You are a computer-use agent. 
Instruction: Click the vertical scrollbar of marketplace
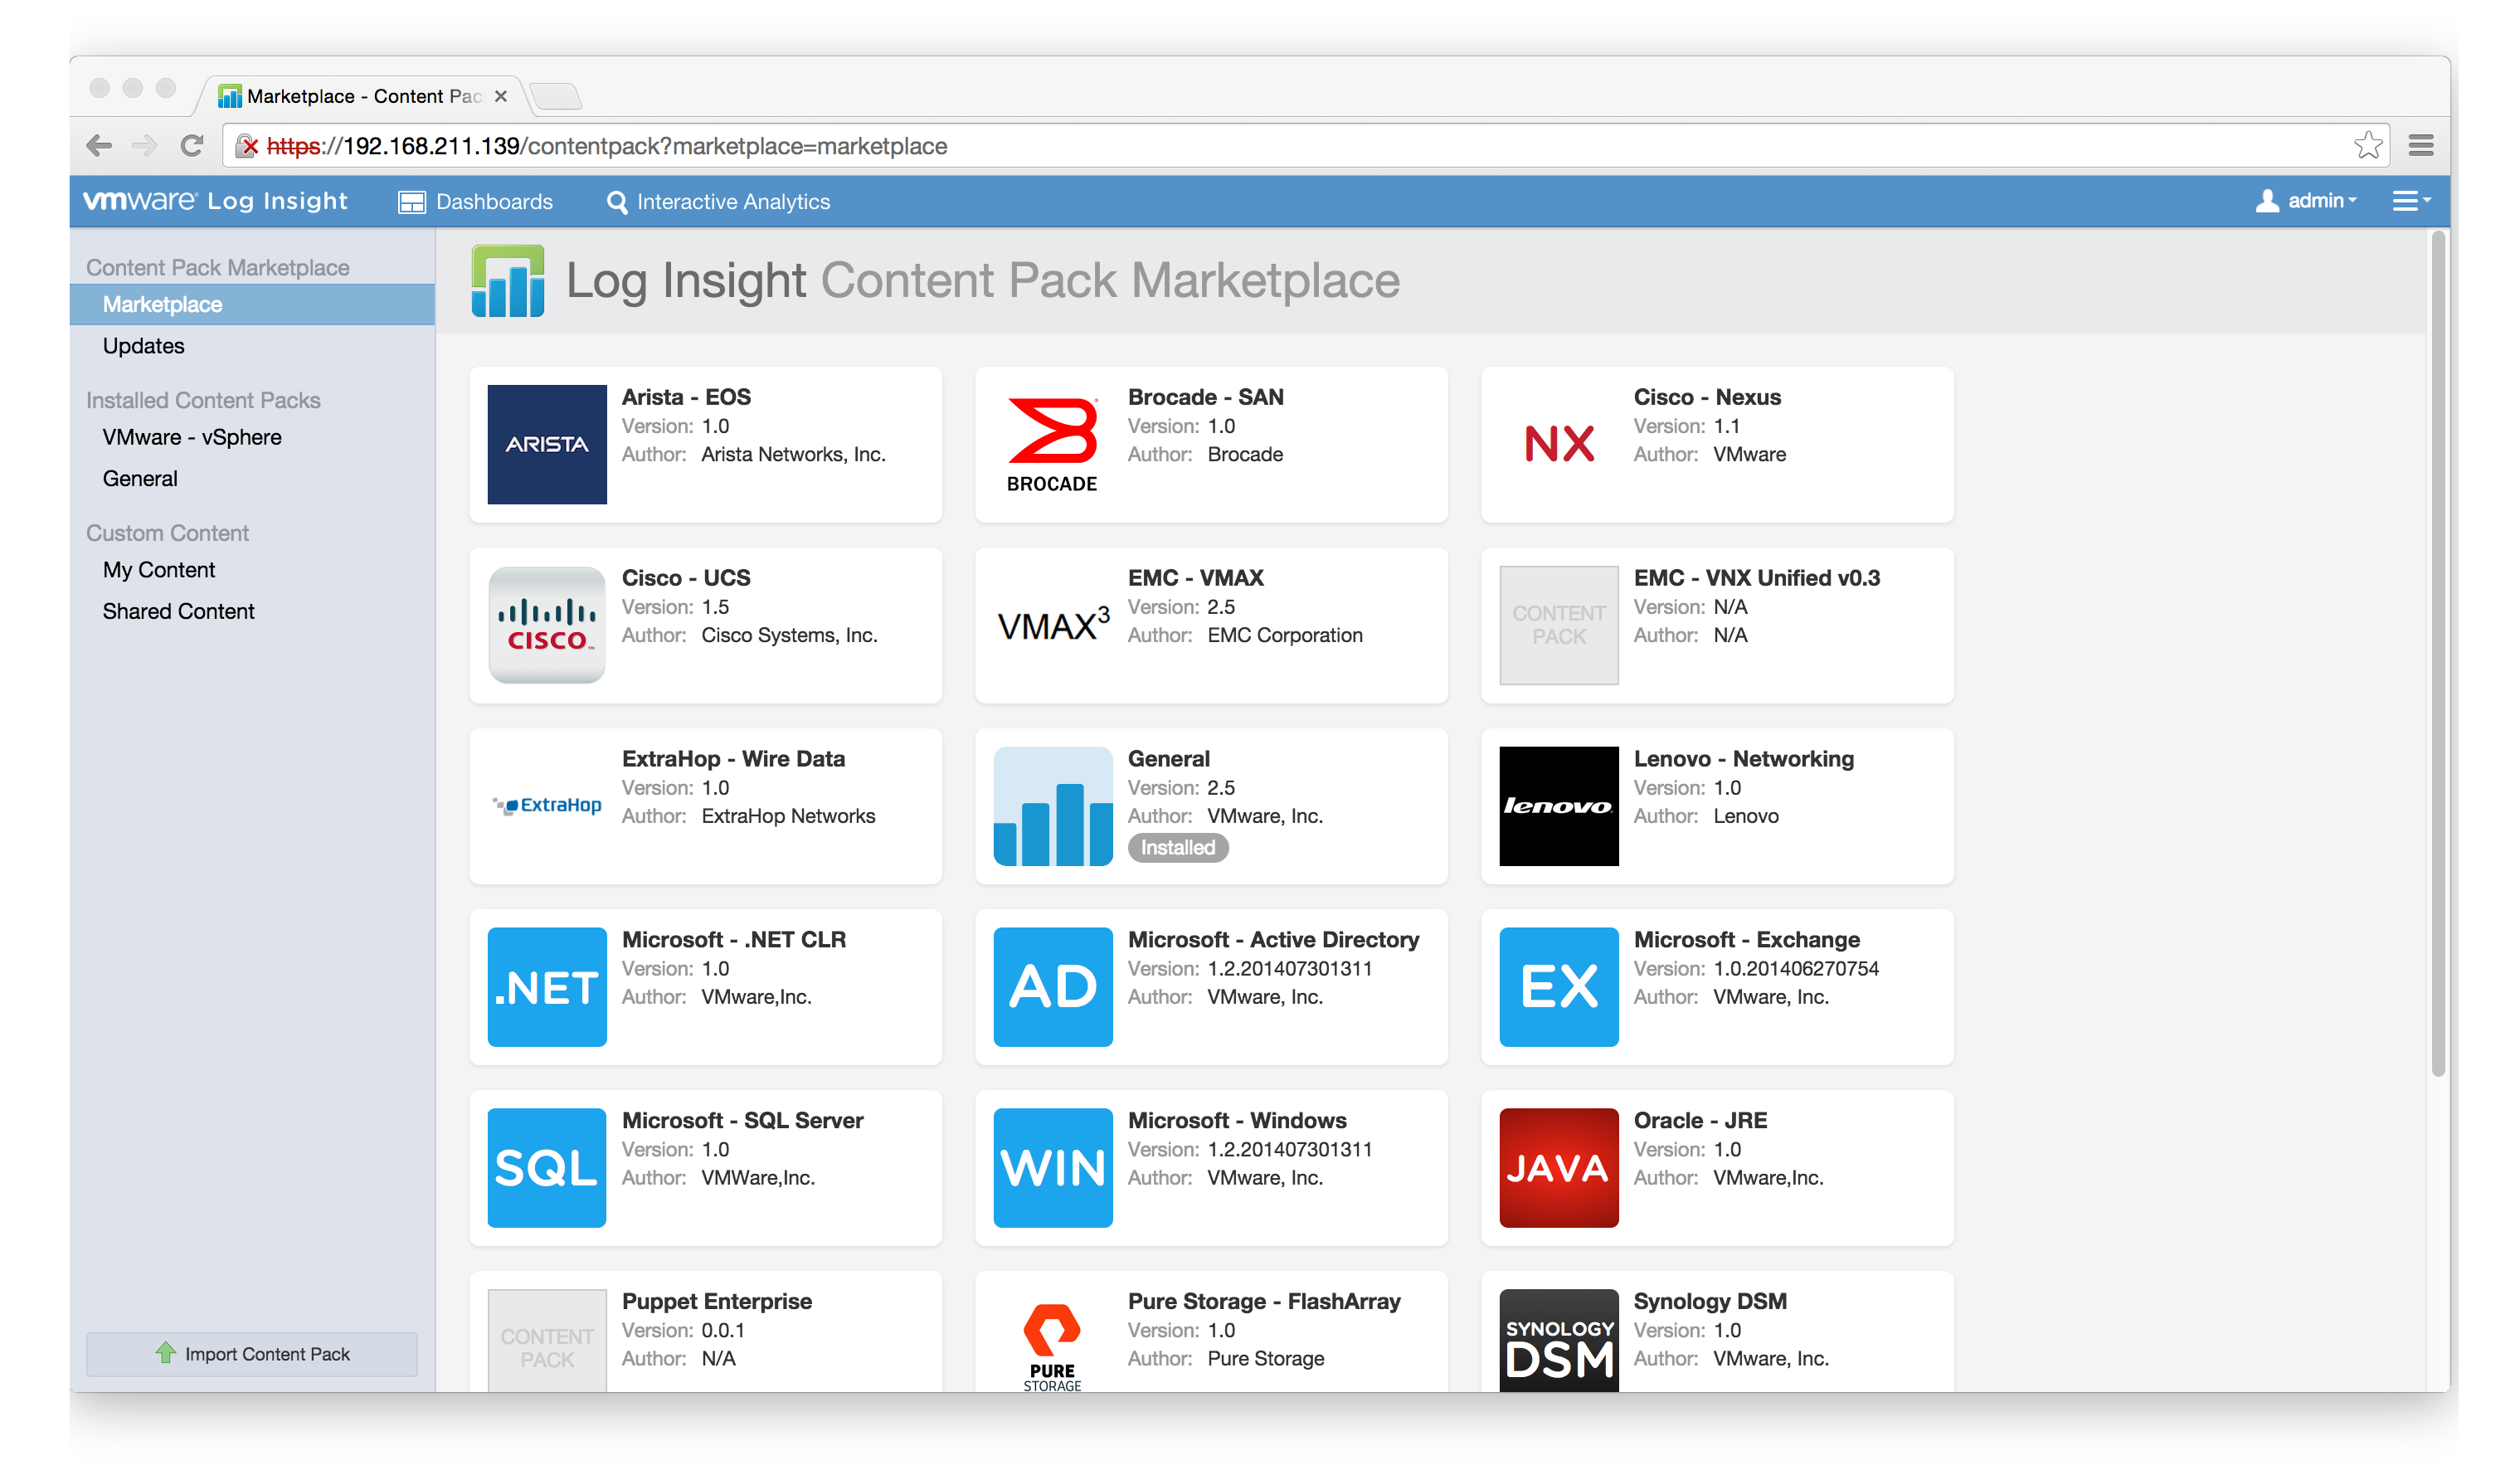[2438, 654]
